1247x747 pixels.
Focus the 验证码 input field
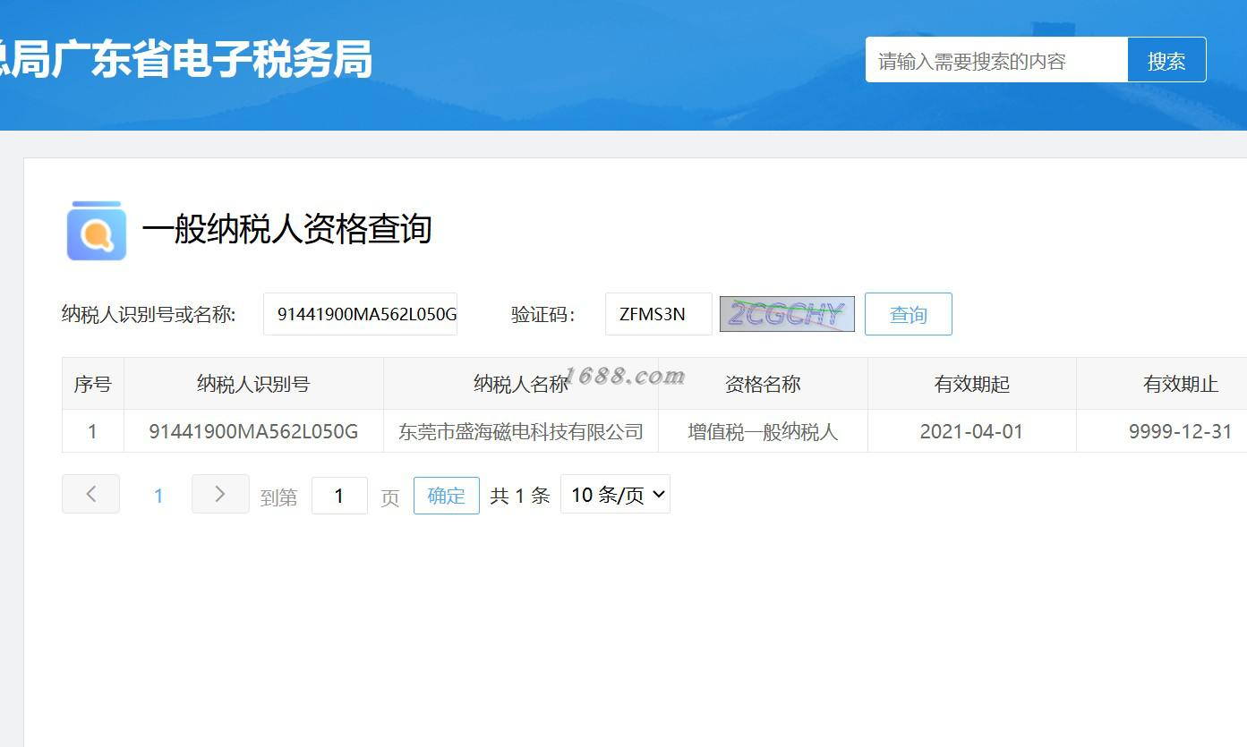coord(659,314)
